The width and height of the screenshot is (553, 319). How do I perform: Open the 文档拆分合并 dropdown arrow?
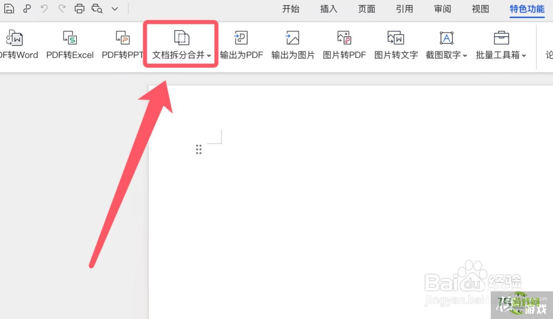coord(209,56)
